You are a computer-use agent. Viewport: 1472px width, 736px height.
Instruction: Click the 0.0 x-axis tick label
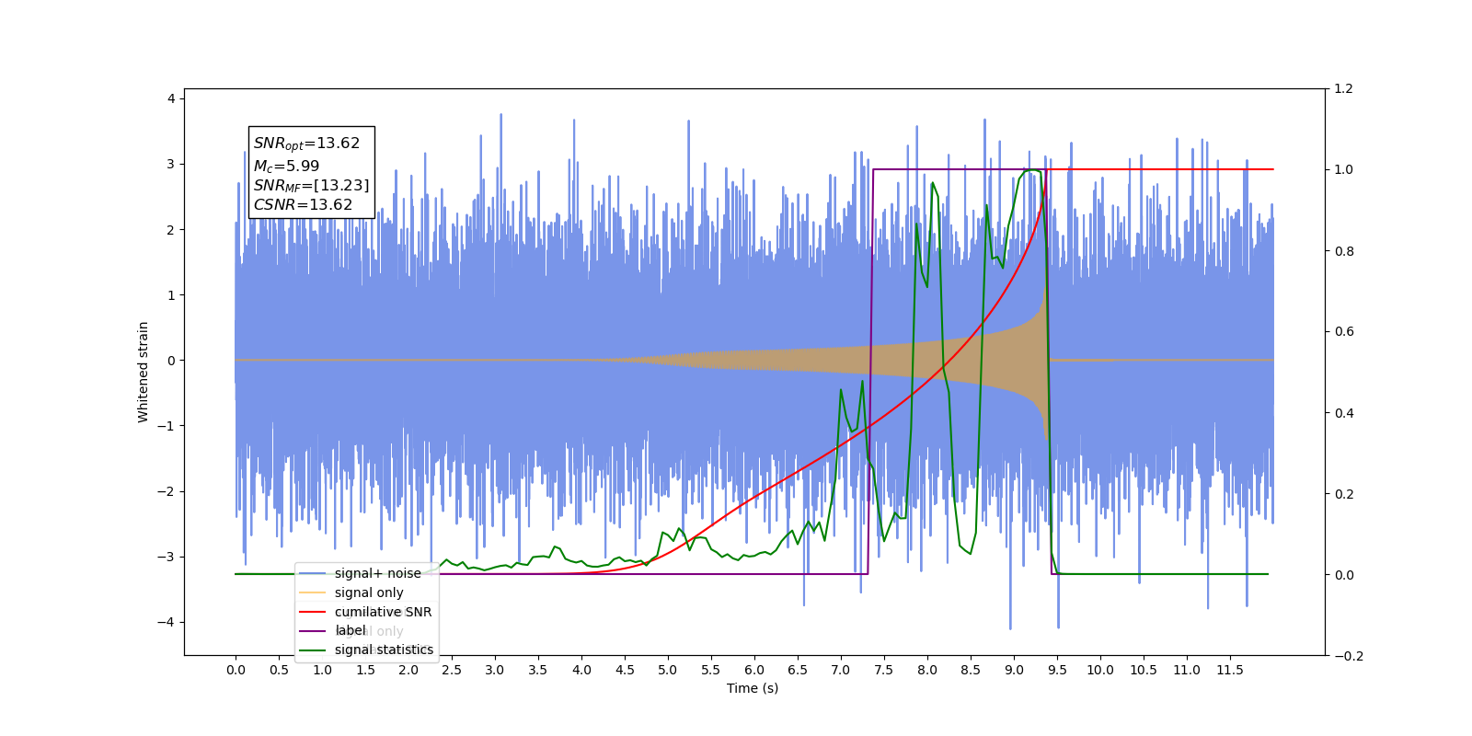[236, 670]
